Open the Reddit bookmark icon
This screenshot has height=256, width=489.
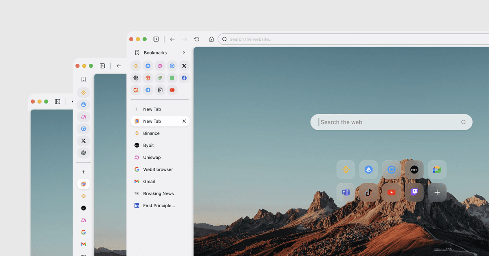[136, 90]
